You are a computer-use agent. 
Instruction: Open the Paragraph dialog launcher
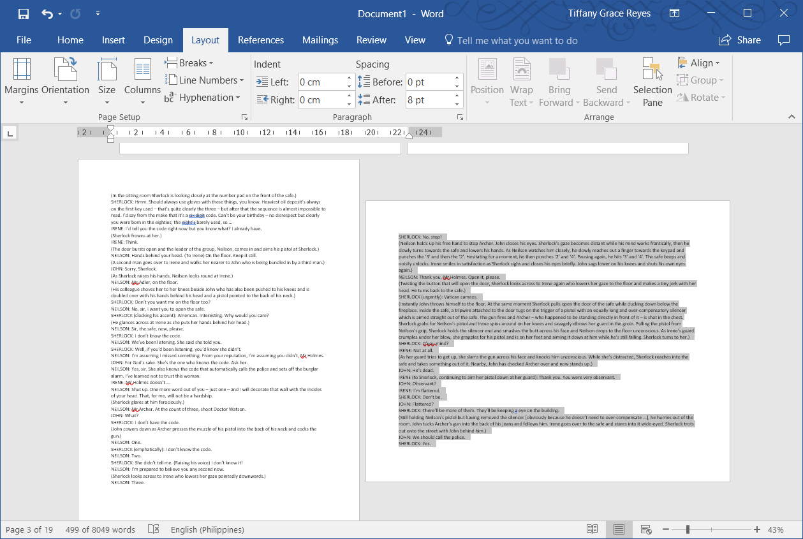point(460,117)
